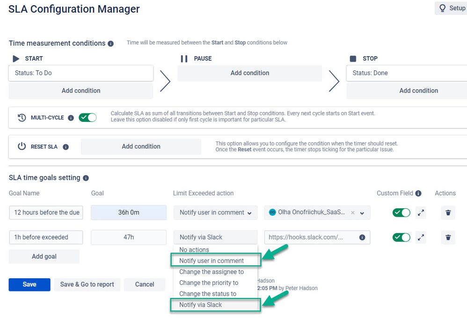Select 'Change the assignee to' option
This screenshot has height=318, width=467.
tap(212, 272)
